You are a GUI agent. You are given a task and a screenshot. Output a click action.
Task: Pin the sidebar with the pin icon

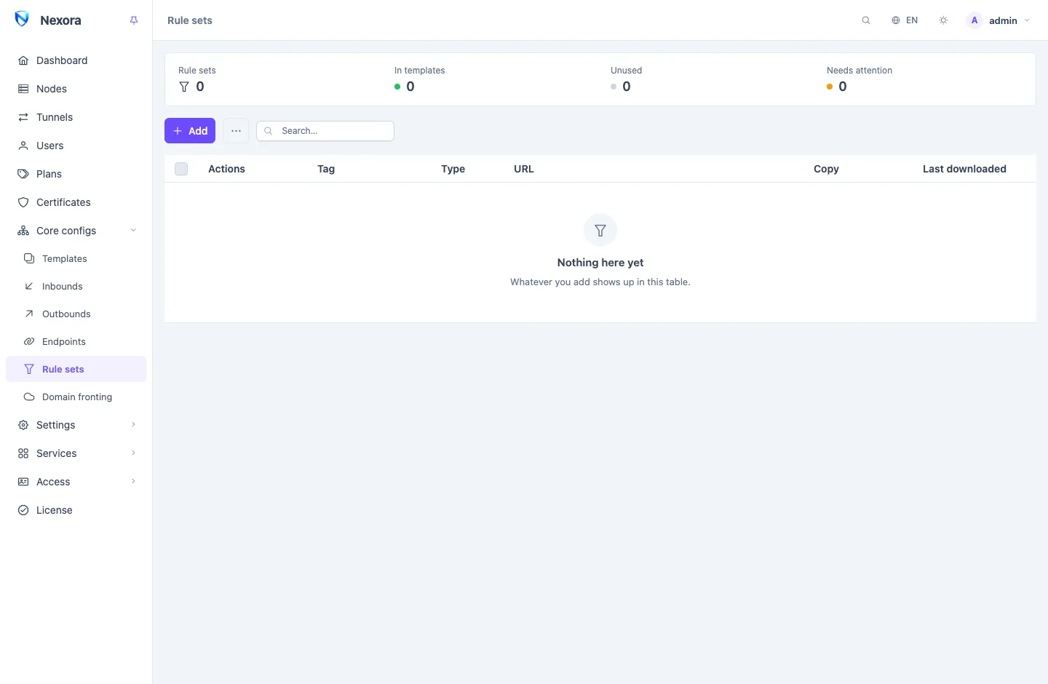point(134,20)
